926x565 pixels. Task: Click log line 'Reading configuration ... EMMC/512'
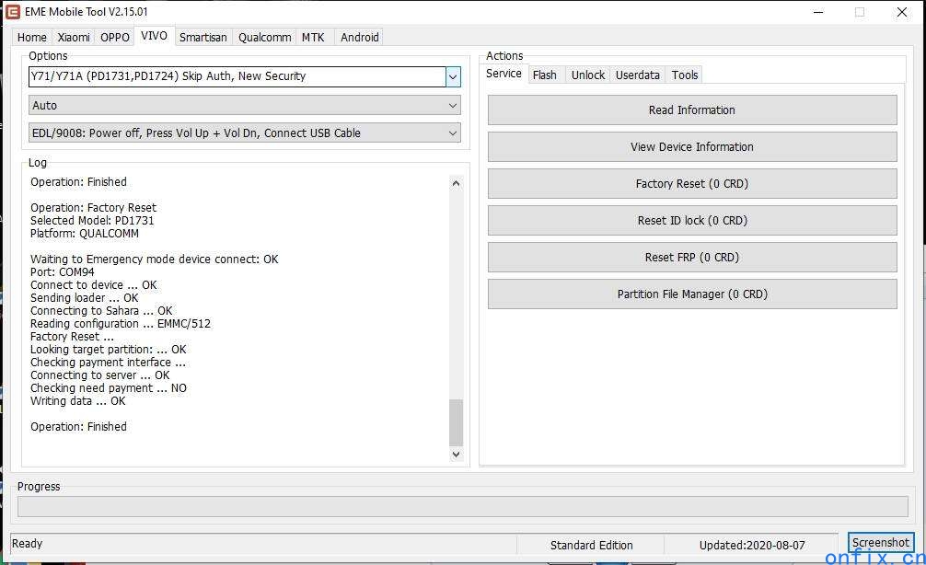[x=121, y=324]
